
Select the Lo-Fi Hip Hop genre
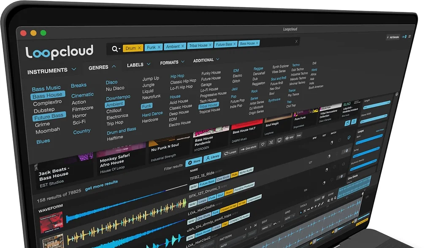[181, 87]
